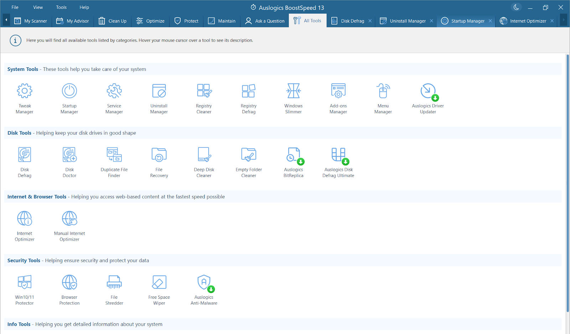Click the vertical scrollbar of tools list

[568, 183]
